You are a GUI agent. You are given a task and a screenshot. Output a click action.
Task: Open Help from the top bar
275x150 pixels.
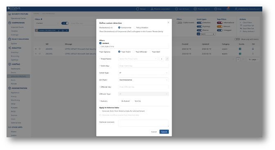pyautogui.click(x=218, y=9)
